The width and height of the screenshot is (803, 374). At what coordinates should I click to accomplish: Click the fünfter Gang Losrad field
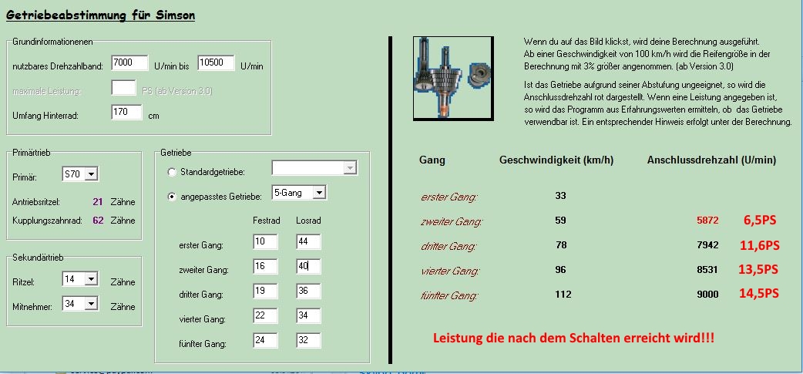point(307,341)
